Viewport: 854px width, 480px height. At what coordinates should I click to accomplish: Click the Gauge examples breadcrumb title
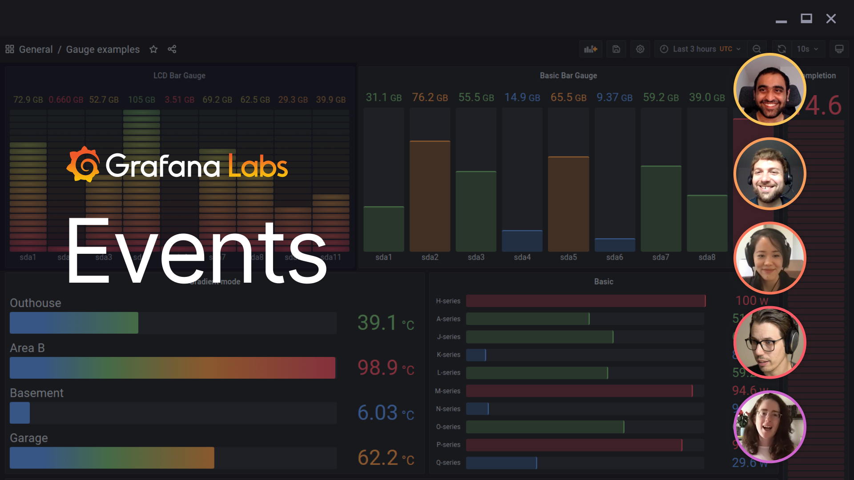[103, 49]
